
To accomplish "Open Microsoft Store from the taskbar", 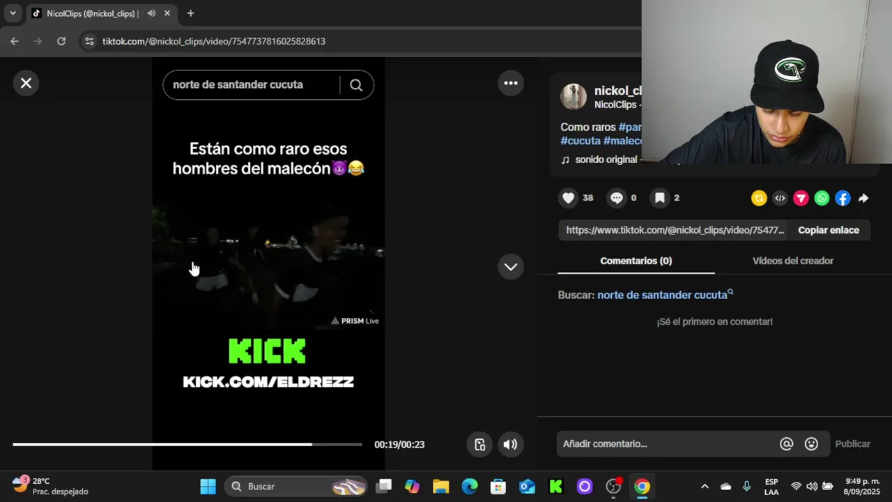I will pyautogui.click(x=498, y=486).
